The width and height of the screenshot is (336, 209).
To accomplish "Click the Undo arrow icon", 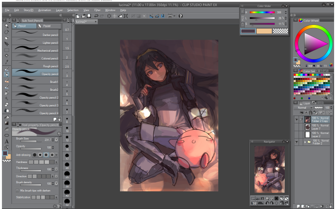I will [96, 16].
